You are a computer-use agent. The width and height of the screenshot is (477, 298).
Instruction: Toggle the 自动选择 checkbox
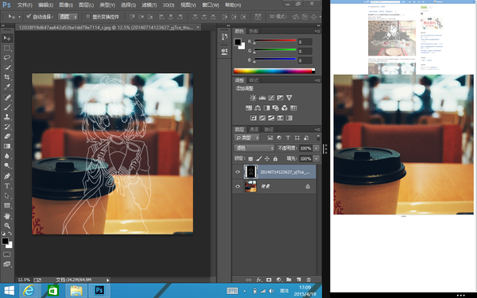[29, 17]
